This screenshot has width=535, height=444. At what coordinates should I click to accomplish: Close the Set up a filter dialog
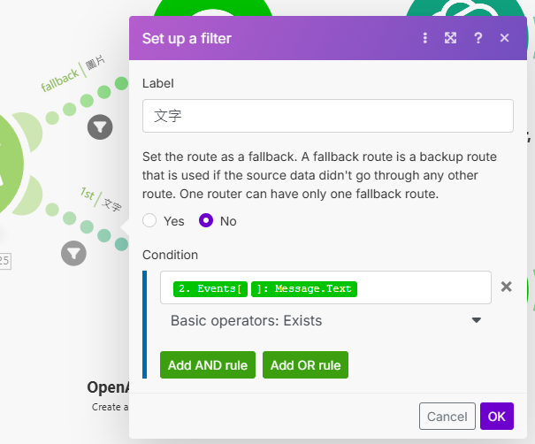(504, 38)
